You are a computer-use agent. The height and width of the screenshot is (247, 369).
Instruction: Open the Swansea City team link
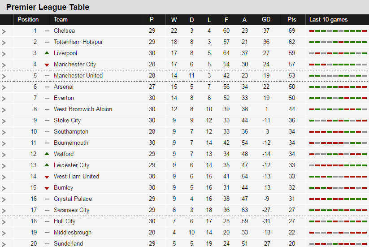coord(71,210)
